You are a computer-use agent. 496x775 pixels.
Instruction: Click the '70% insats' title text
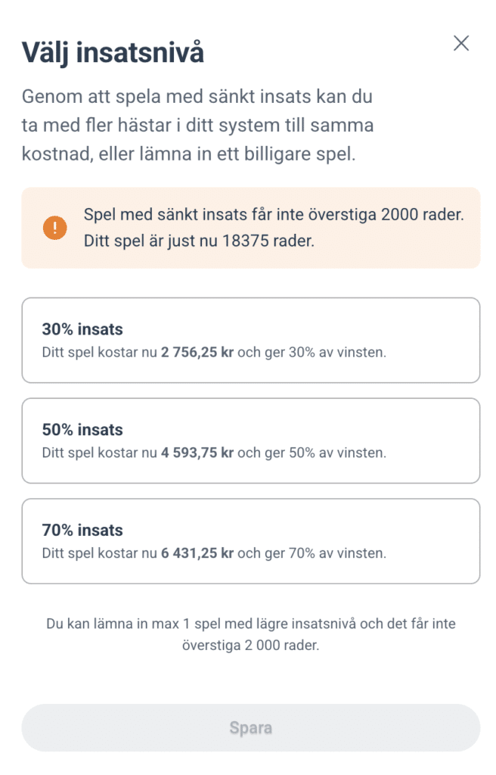coord(82,531)
